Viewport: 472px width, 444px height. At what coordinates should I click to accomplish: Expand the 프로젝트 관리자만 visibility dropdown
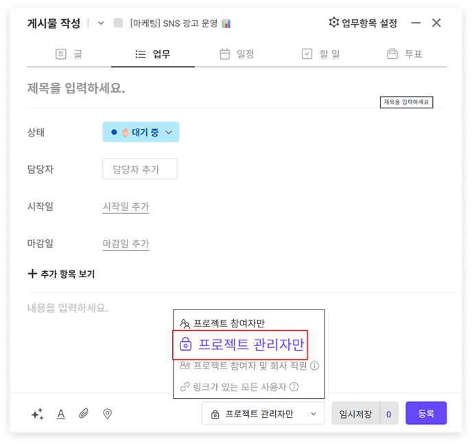263,414
